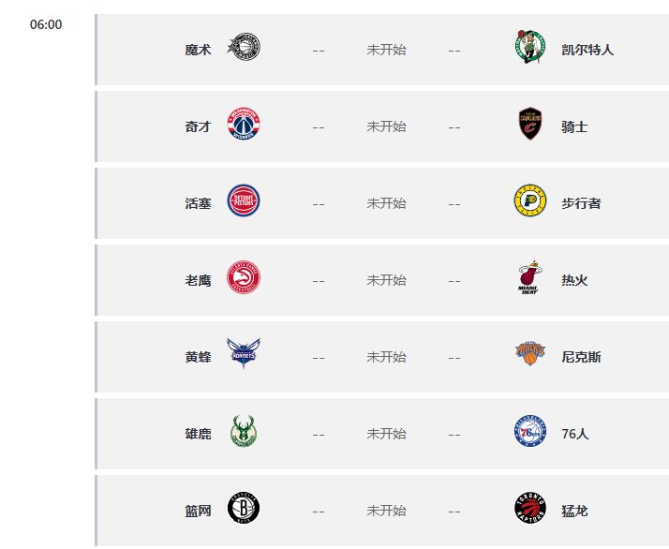The height and width of the screenshot is (549, 669).
Task: Select the Washington Wizards logo
Action: coord(244,126)
